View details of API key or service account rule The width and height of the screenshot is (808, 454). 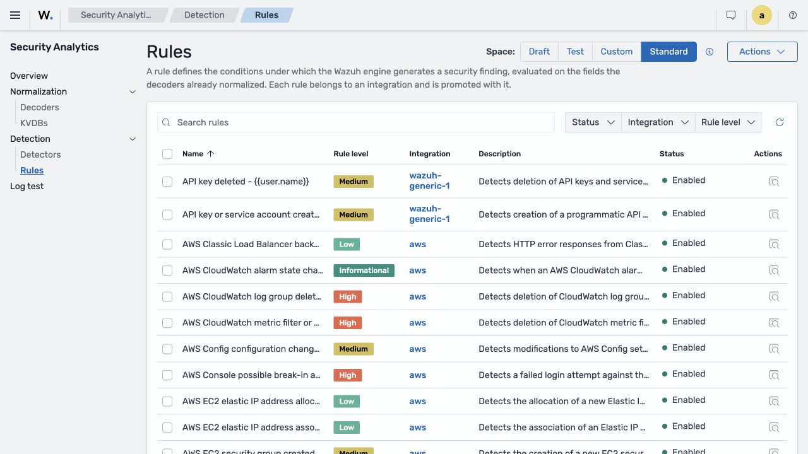(x=774, y=214)
